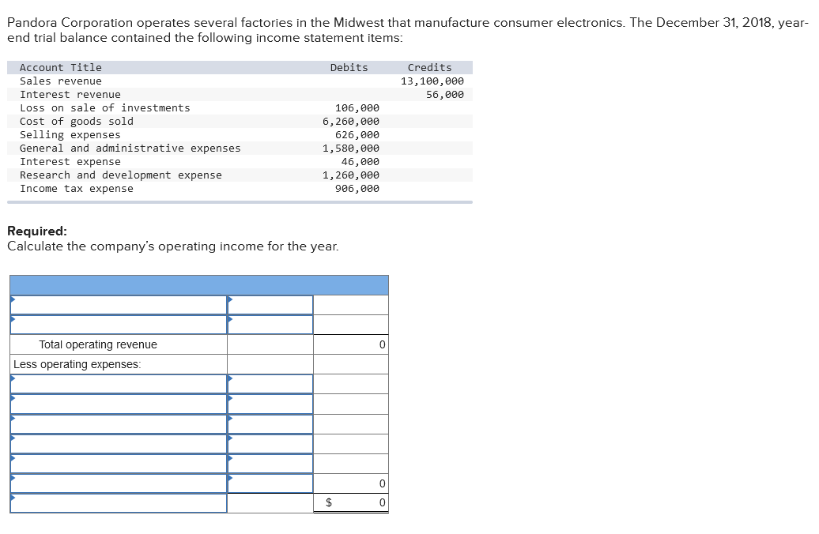Click the Account Title column header
The width and height of the screenshot is (819, 534).
pos(61,67)
